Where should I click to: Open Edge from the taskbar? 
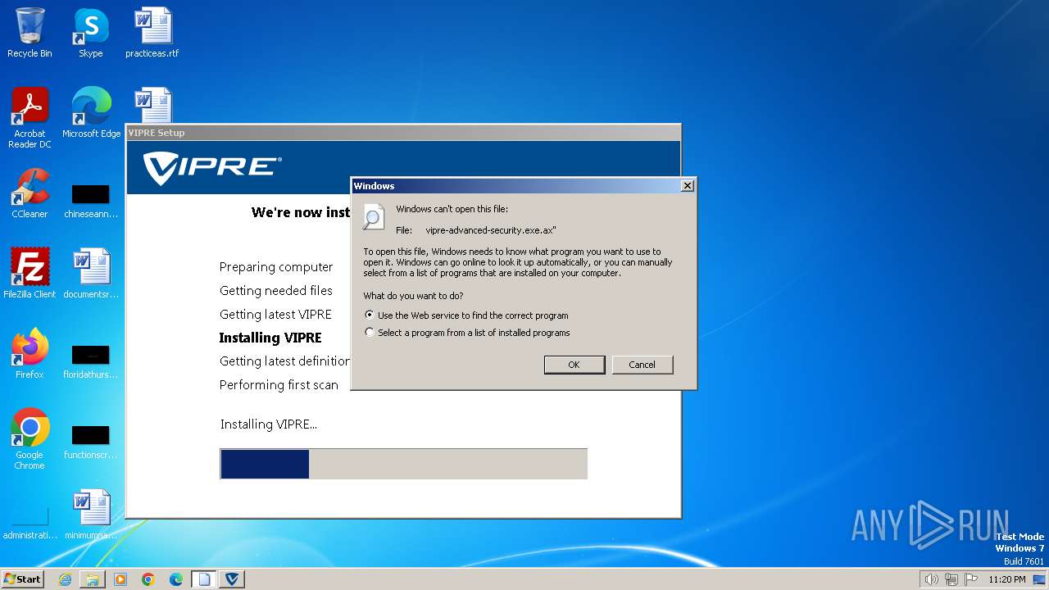[176, 579]
